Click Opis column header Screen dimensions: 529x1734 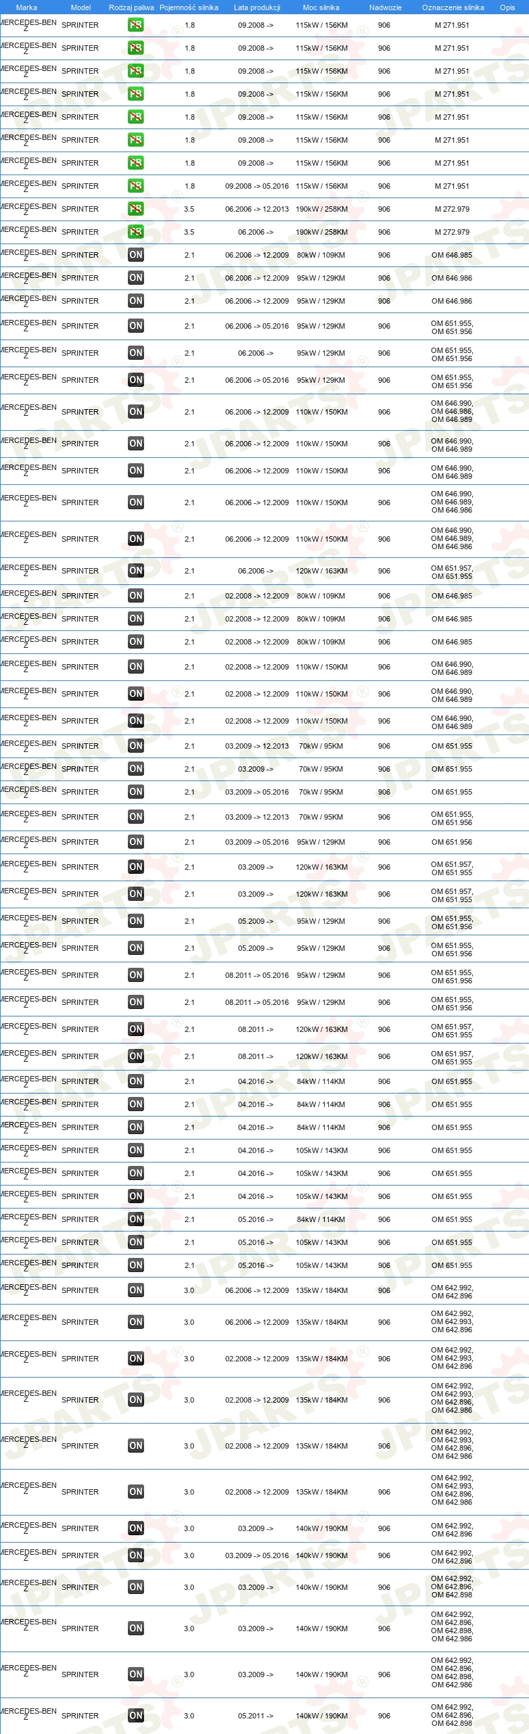tap(507, 7)
